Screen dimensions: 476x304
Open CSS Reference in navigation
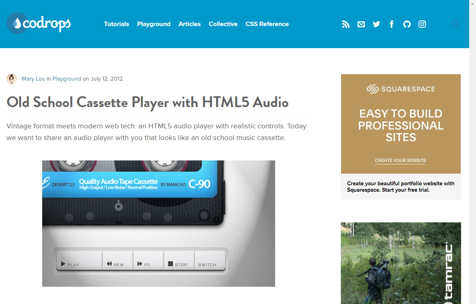pyautogui.click(x=267, y=24)
